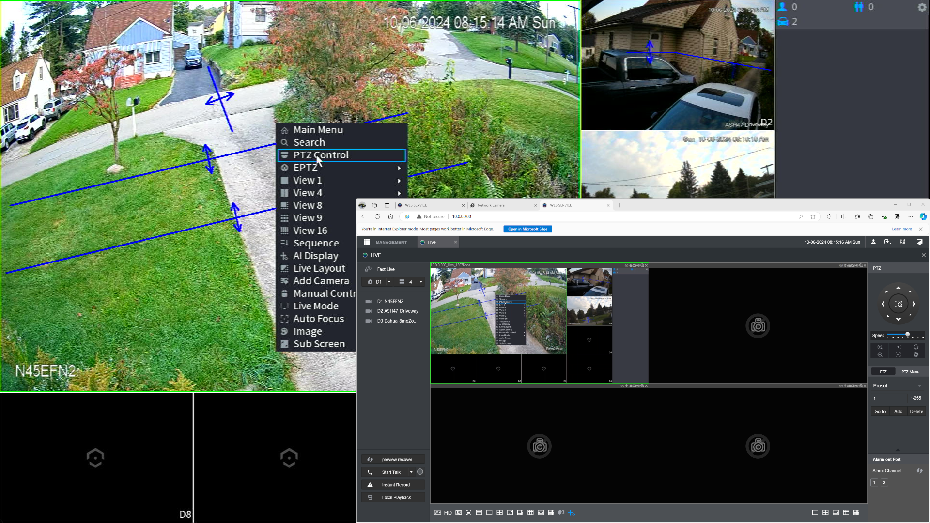Toggle alarm-out port 1
Viewport: 930px width, 523px height.
[x=874, y=483]
